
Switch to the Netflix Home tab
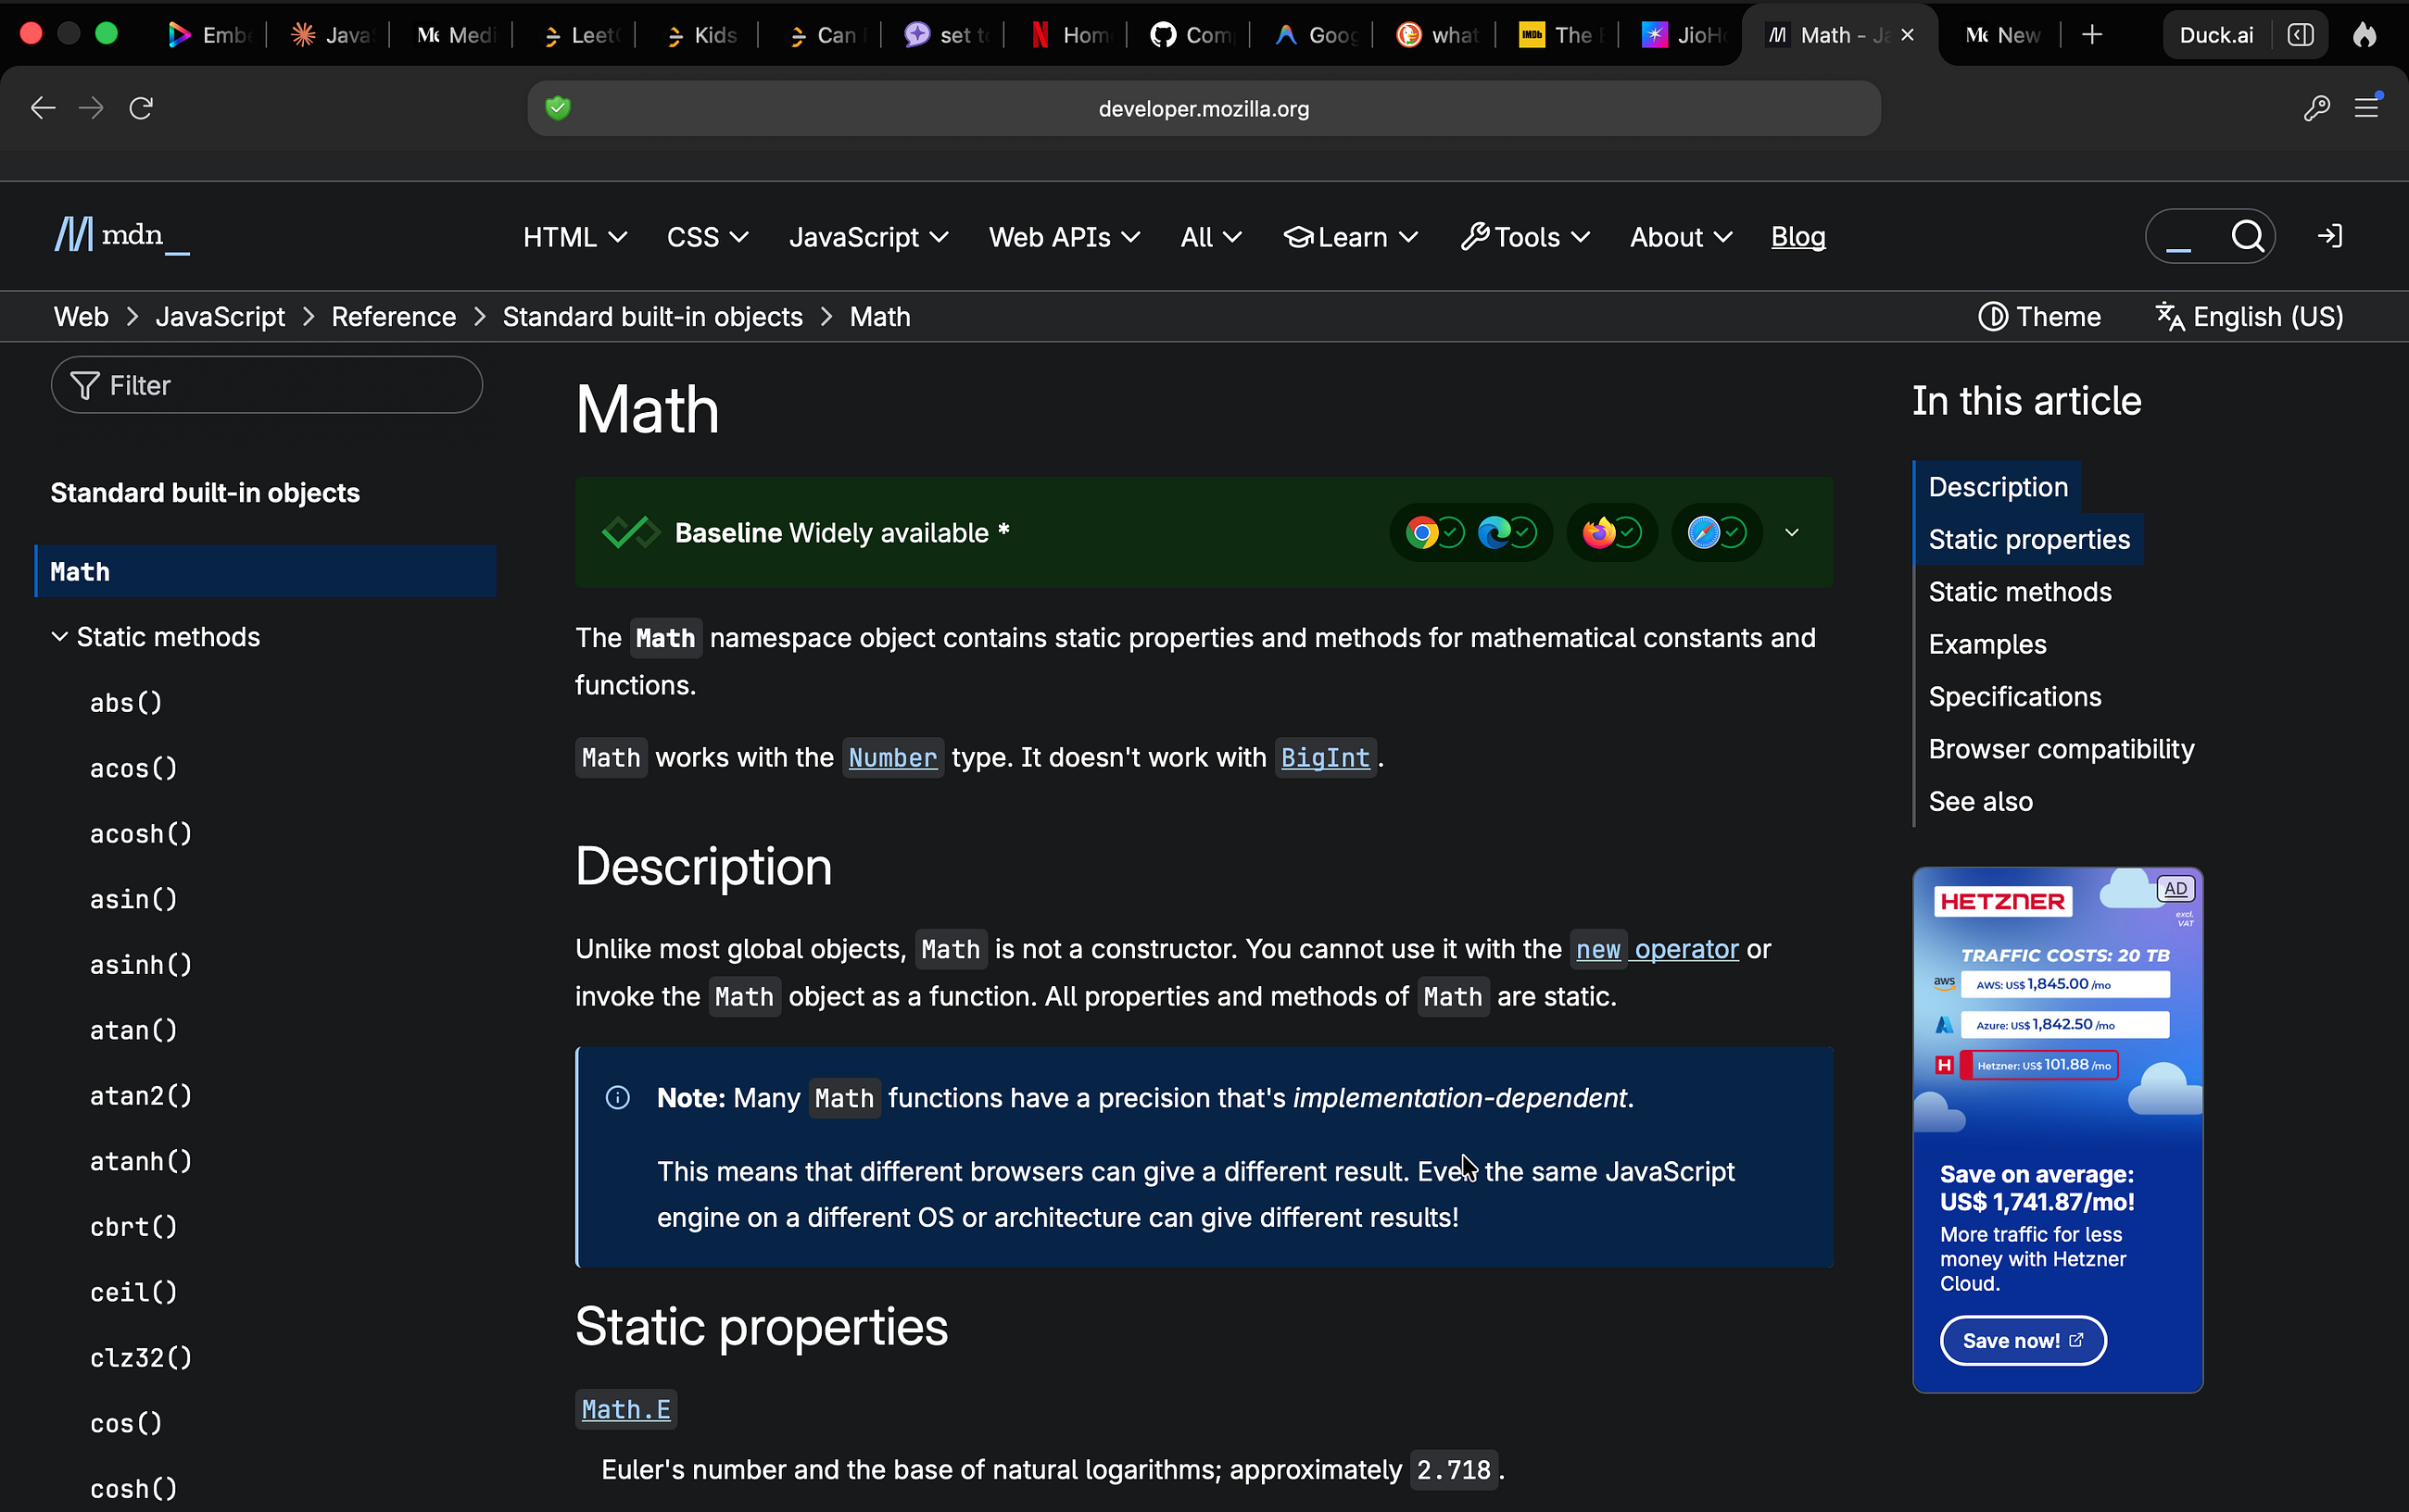(x=1069, y=35)
